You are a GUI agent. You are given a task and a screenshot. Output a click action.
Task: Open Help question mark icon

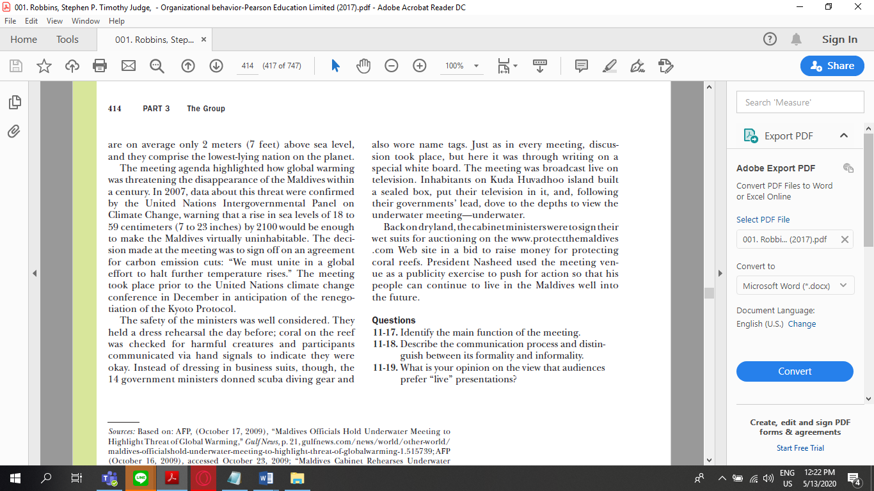pyautogui.click(x=770, y=39)
